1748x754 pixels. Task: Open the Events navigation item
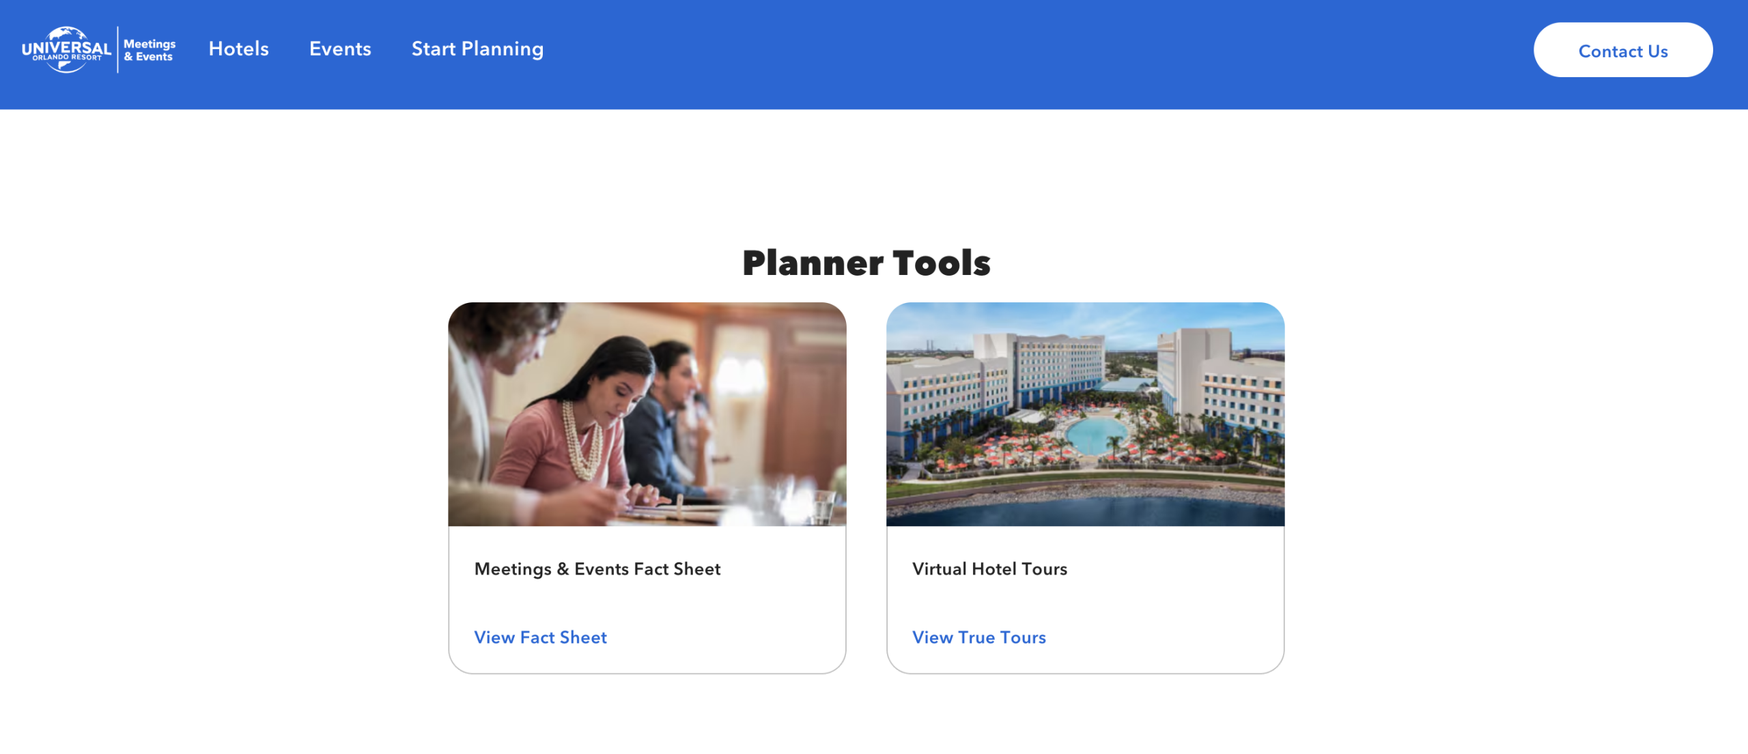[x=340, y=49]
